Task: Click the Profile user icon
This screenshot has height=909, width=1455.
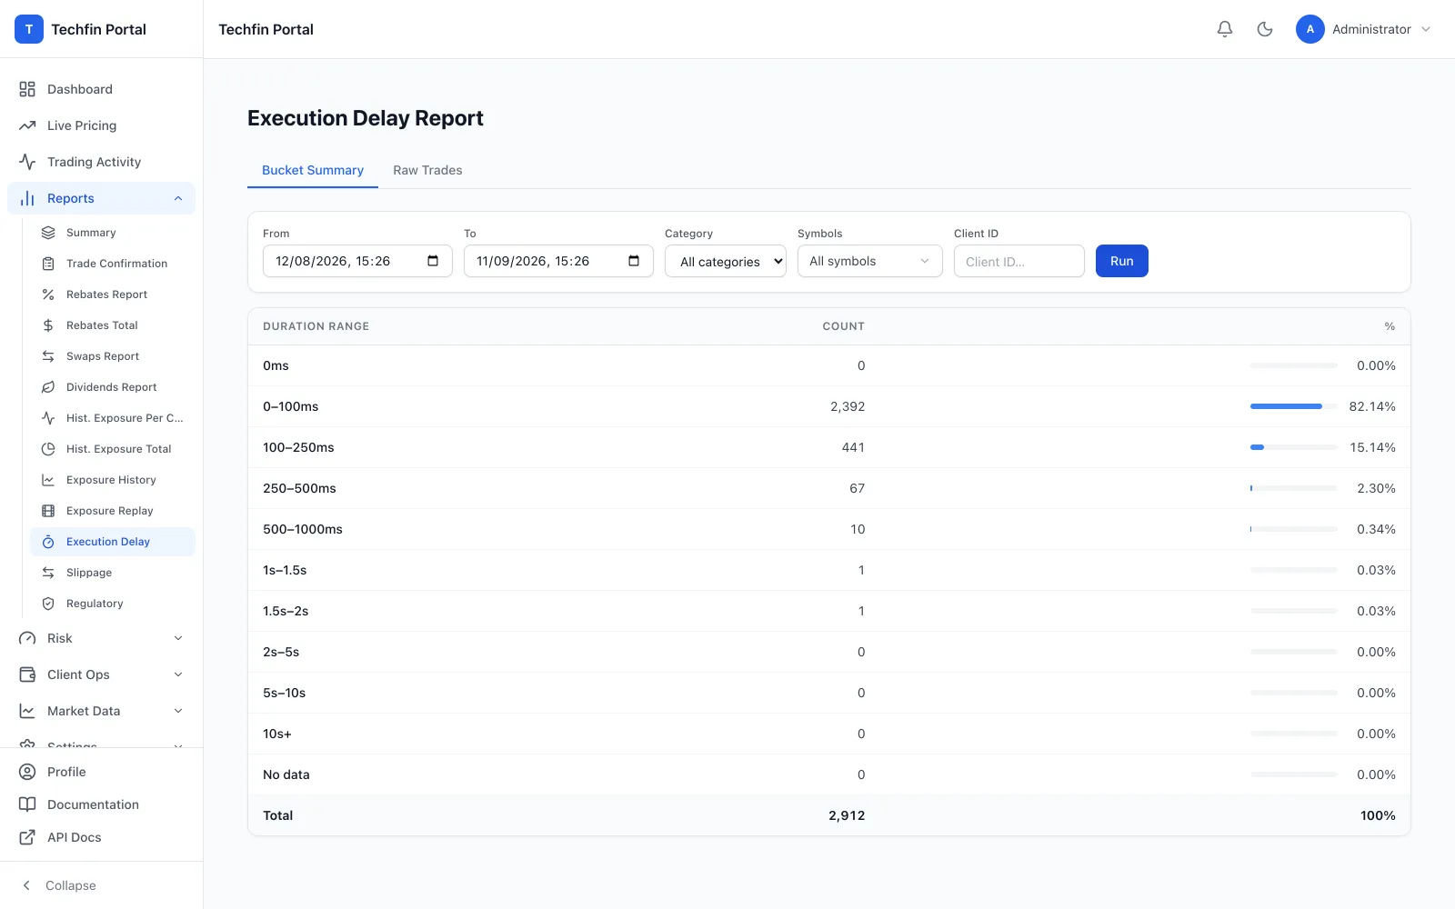Action: pyautogui.click(x=27, y=772)
